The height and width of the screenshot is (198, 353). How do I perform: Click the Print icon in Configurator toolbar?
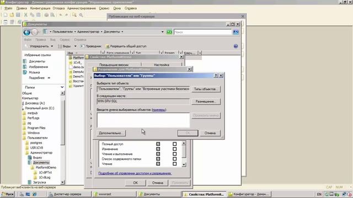coord(46,15)
